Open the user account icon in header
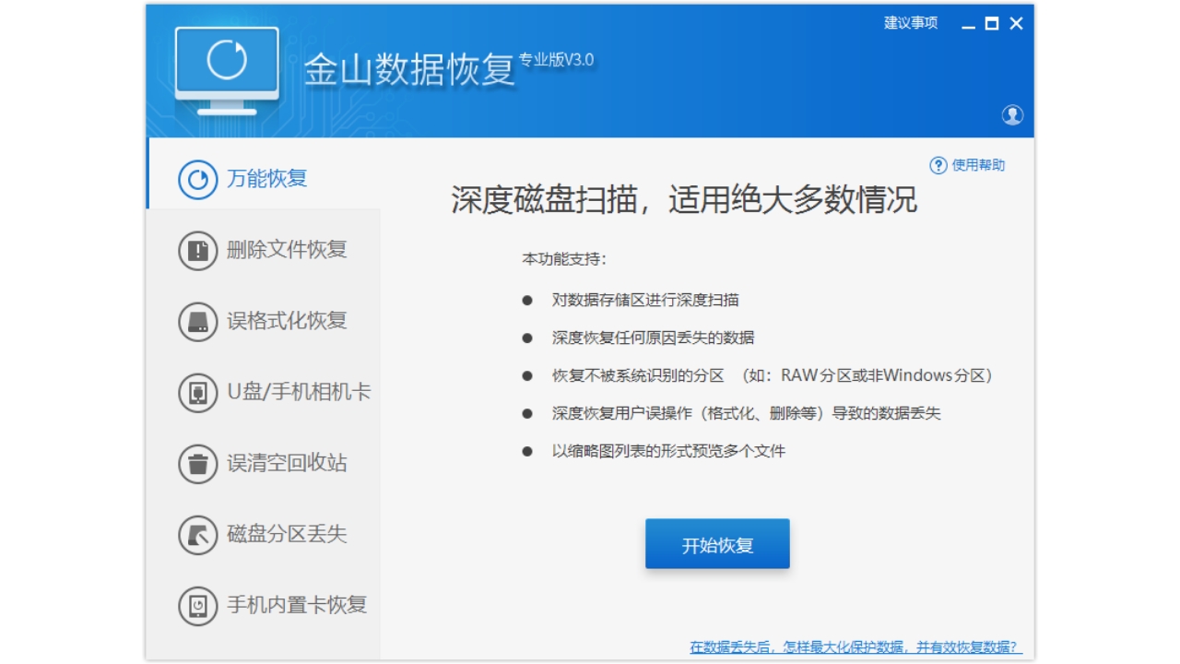The image size is (1180, 664). tap(1012, 115)
